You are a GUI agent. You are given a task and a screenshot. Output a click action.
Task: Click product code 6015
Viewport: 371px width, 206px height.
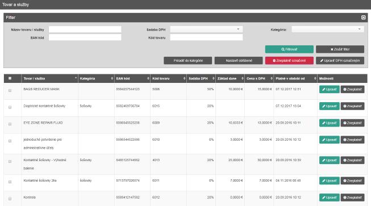click(x=156, y=106)
